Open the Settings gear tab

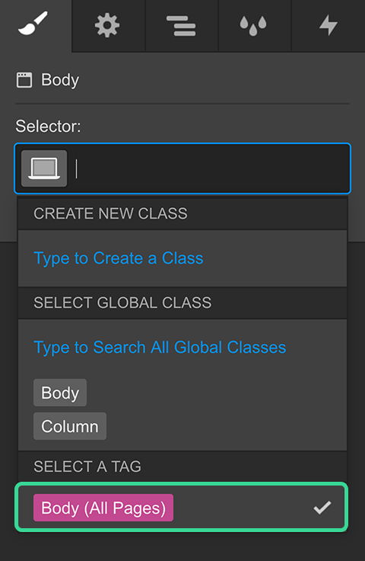pos(107,25)
